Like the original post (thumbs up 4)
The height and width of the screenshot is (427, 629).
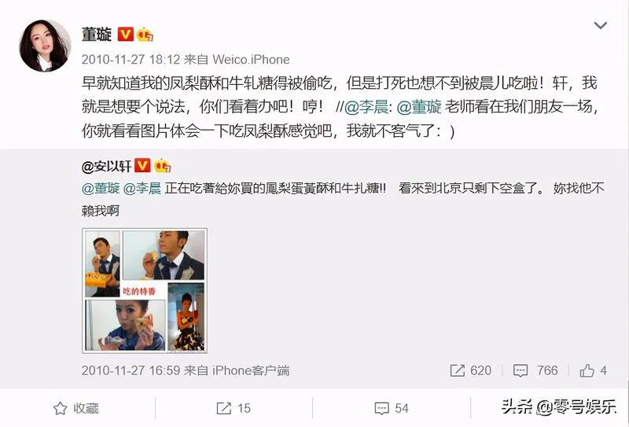(593, 370)
